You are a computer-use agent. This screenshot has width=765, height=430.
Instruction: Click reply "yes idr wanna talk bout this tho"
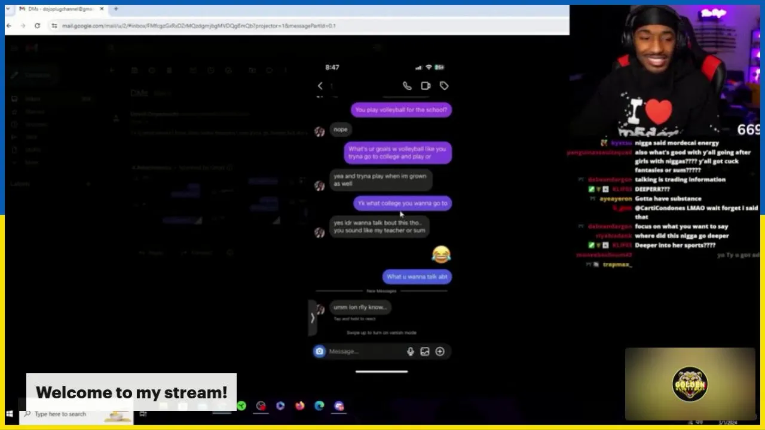pyautogui.click(x=380, y=226)
